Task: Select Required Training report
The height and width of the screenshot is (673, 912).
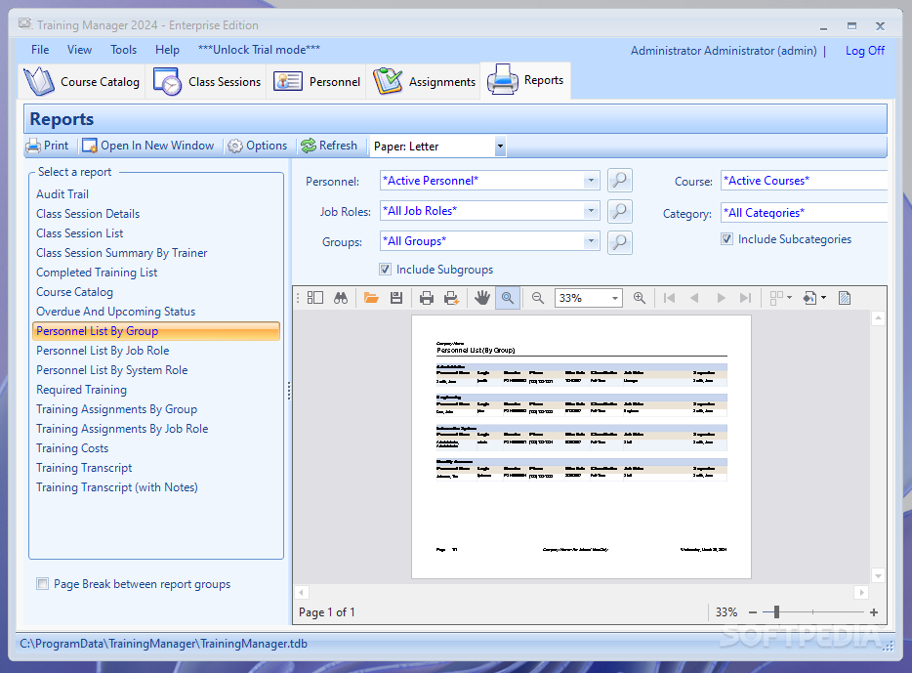Action: tap(81, 390)
